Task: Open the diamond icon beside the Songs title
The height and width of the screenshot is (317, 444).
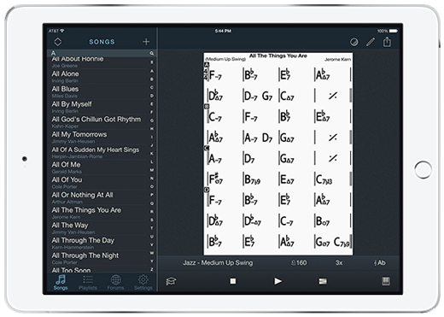Action: [x=58, y=42]
